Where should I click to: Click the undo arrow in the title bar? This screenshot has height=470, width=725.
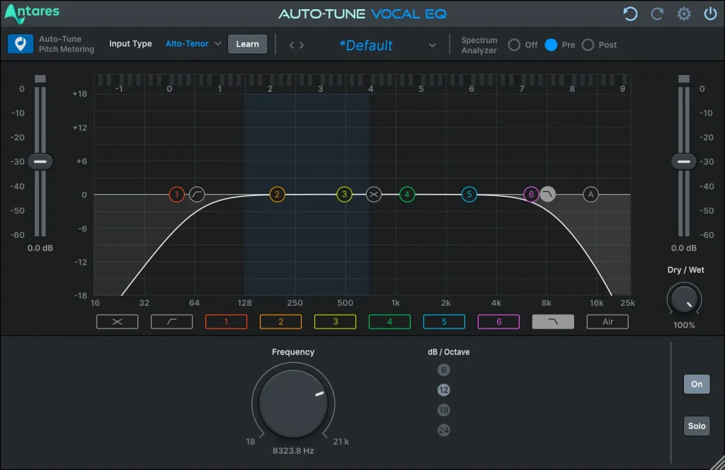pos(630,13)
